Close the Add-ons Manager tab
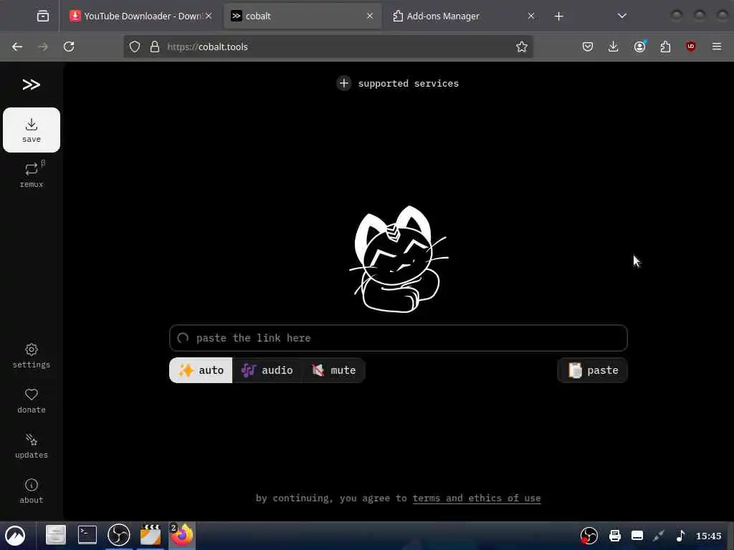 click(x=531, y=16)
